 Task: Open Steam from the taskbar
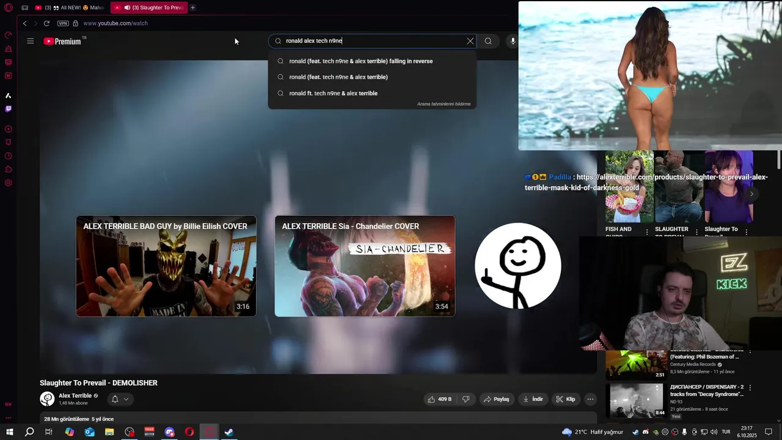[229, 432]
